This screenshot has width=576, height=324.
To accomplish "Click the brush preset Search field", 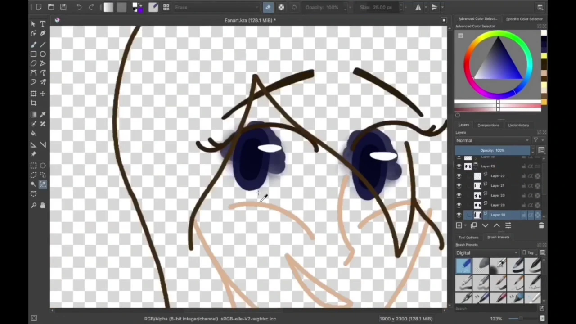I will click(x=495, y=308).
